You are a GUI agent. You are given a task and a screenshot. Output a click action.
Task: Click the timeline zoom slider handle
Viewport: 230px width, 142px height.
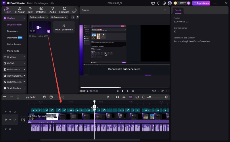click(x=150, y=97)
